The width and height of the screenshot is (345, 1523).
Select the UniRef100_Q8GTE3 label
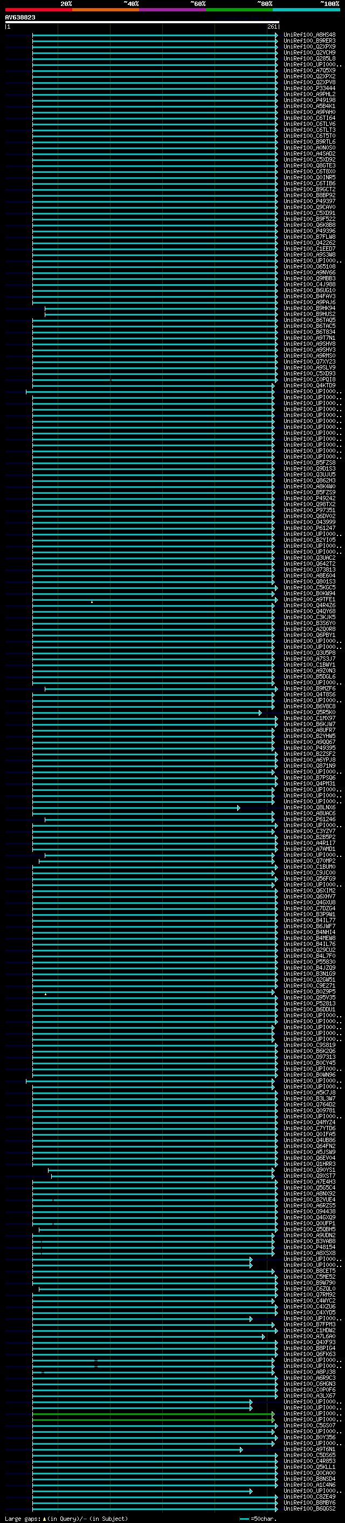309,165
